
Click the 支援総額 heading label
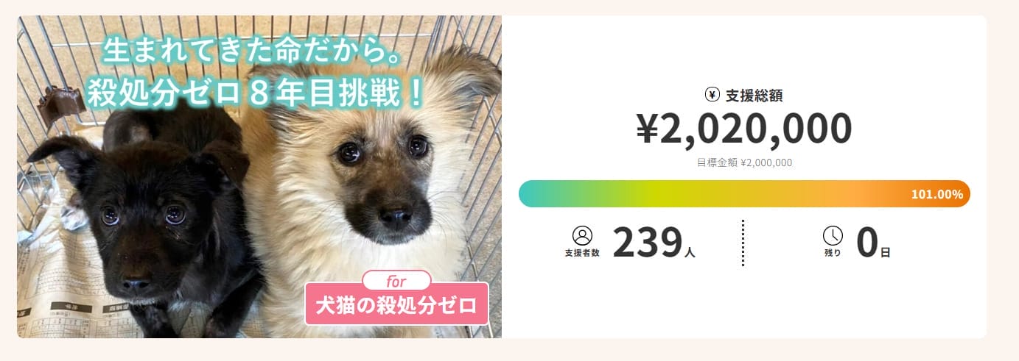point(754,95)
